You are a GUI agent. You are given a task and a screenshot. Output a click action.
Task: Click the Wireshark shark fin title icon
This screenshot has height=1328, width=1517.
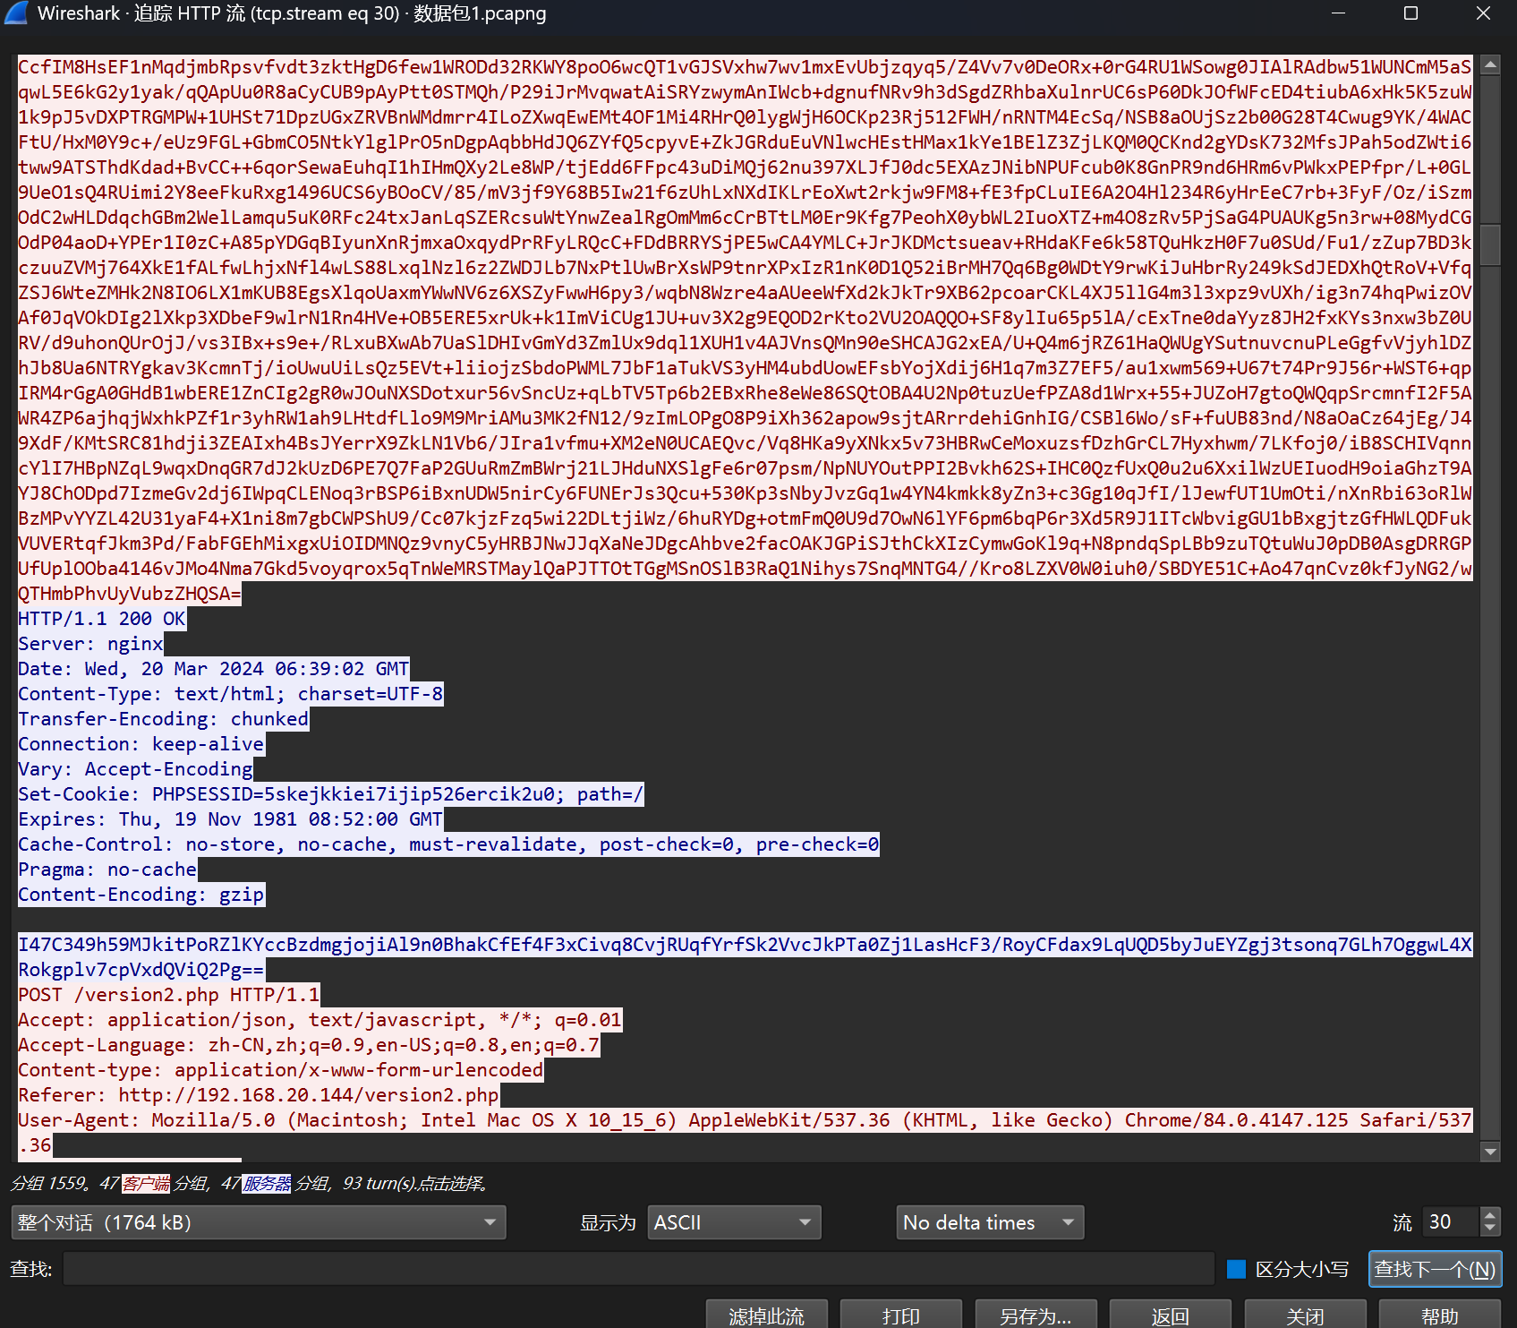pos(15,13)
